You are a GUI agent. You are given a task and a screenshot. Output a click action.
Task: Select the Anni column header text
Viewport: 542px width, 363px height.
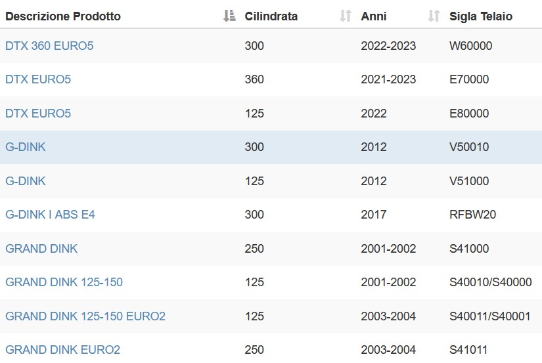[x=374, y=16]
